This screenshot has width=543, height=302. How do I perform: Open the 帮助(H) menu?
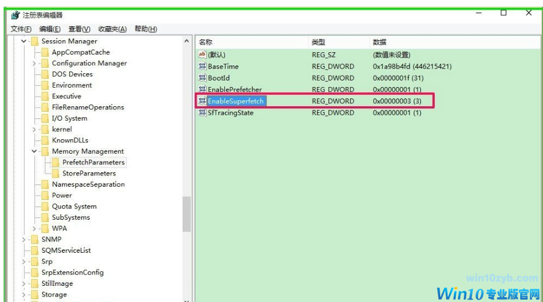click(x=146, y=29)
